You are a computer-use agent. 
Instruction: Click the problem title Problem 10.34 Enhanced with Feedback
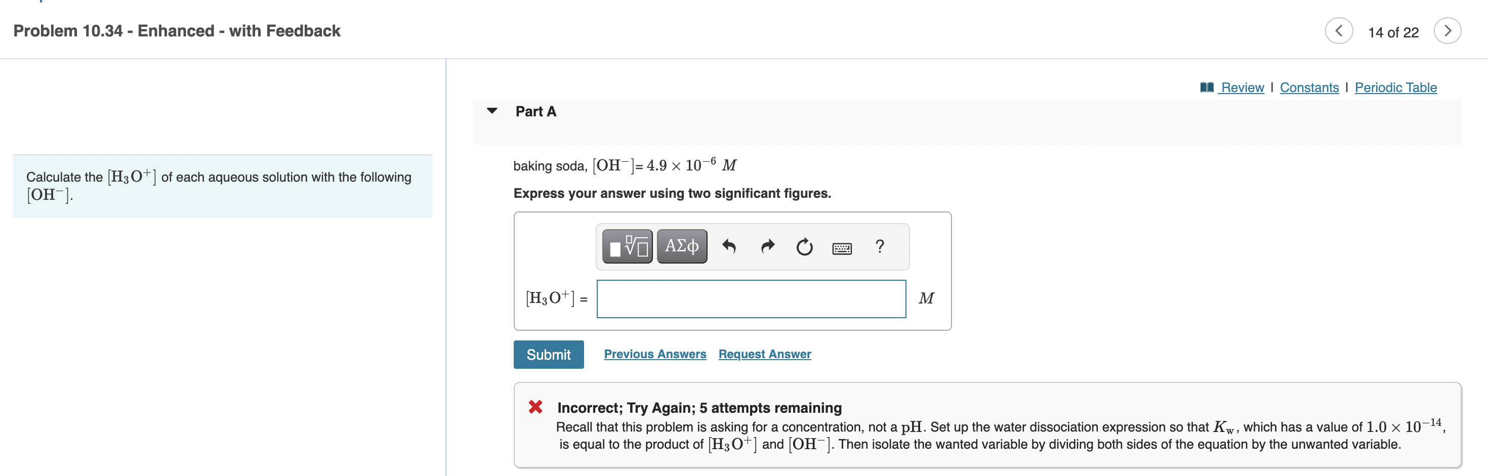click(176, 31)
